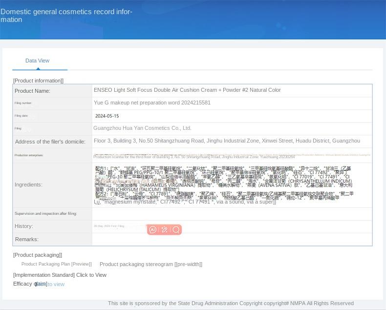Open the AI assistant icon in red toolbar
This screenshot has width=386, height=310.
point(153,230)
